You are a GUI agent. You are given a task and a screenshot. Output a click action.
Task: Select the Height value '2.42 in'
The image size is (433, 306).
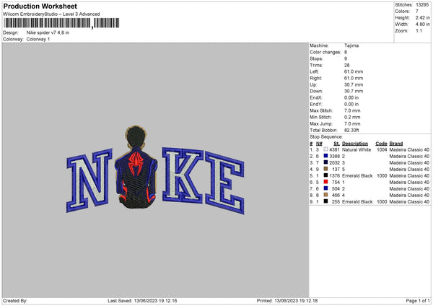422,17
